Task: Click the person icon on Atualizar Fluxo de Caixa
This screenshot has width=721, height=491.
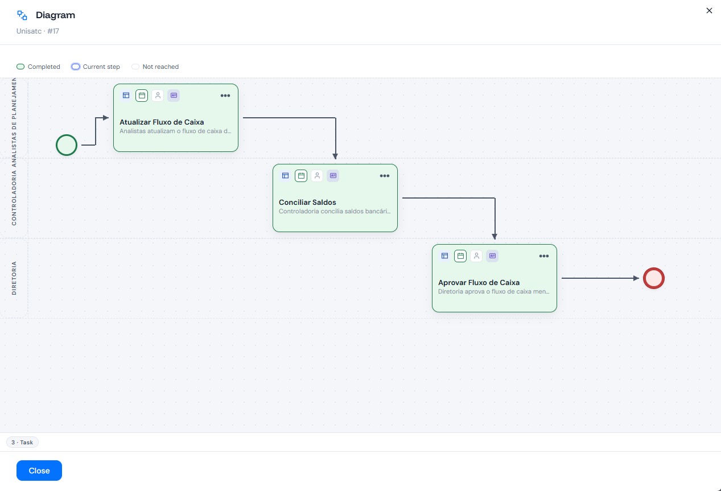Action: pos(158,96)
